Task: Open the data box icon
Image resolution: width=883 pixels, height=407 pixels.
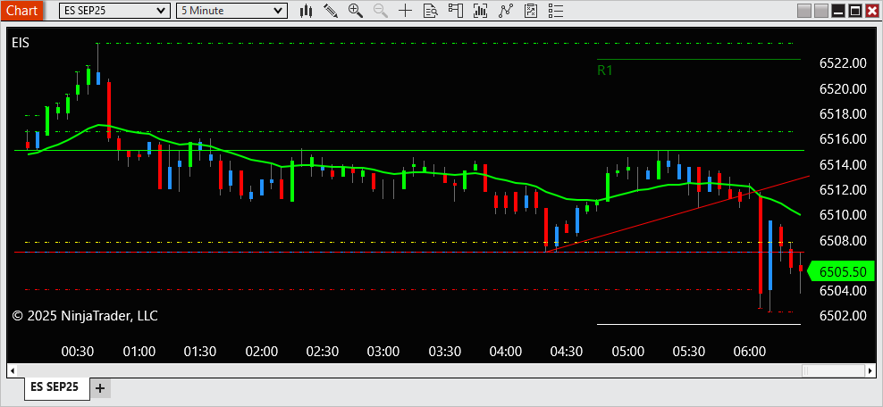Action: [430, 10]
